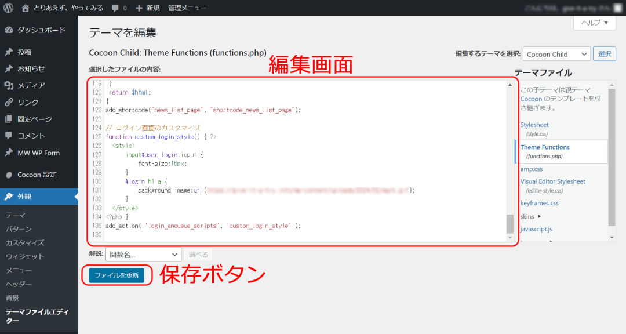Image resolution: width=626 pixels, height=334 pixels.
Task: Click the code editor scrollbar thumb
Action: [x=510, y=224]
